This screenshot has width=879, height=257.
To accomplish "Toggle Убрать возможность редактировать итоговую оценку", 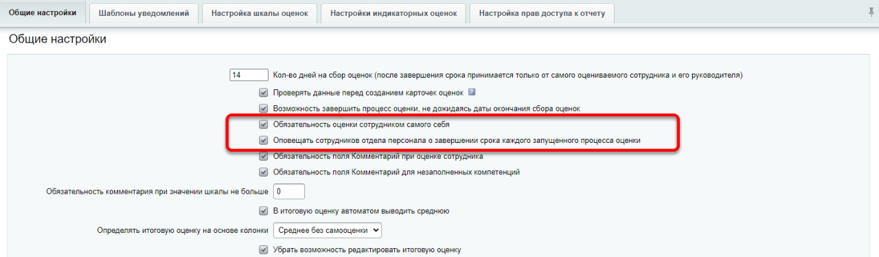I will click(263, 249).
